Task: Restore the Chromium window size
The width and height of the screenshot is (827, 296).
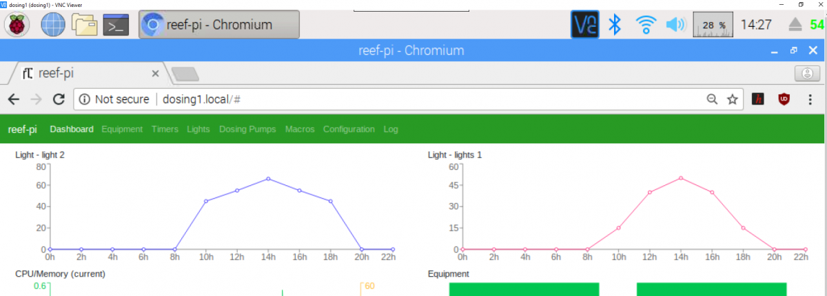Action: coord(794,50)
